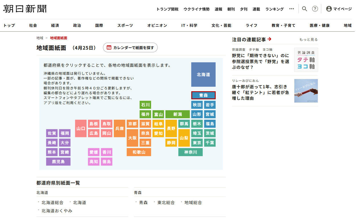The width and height of the screenshot is (357, 218).
Task: Select 京都 on the map
Action: (133, 124)
